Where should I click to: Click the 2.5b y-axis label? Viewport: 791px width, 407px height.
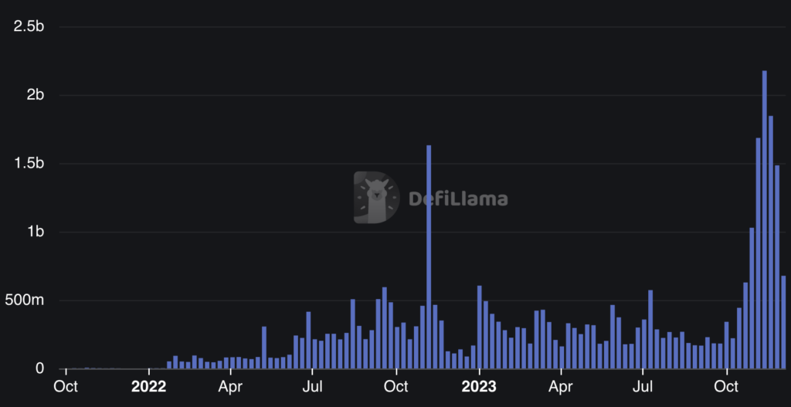29,26
